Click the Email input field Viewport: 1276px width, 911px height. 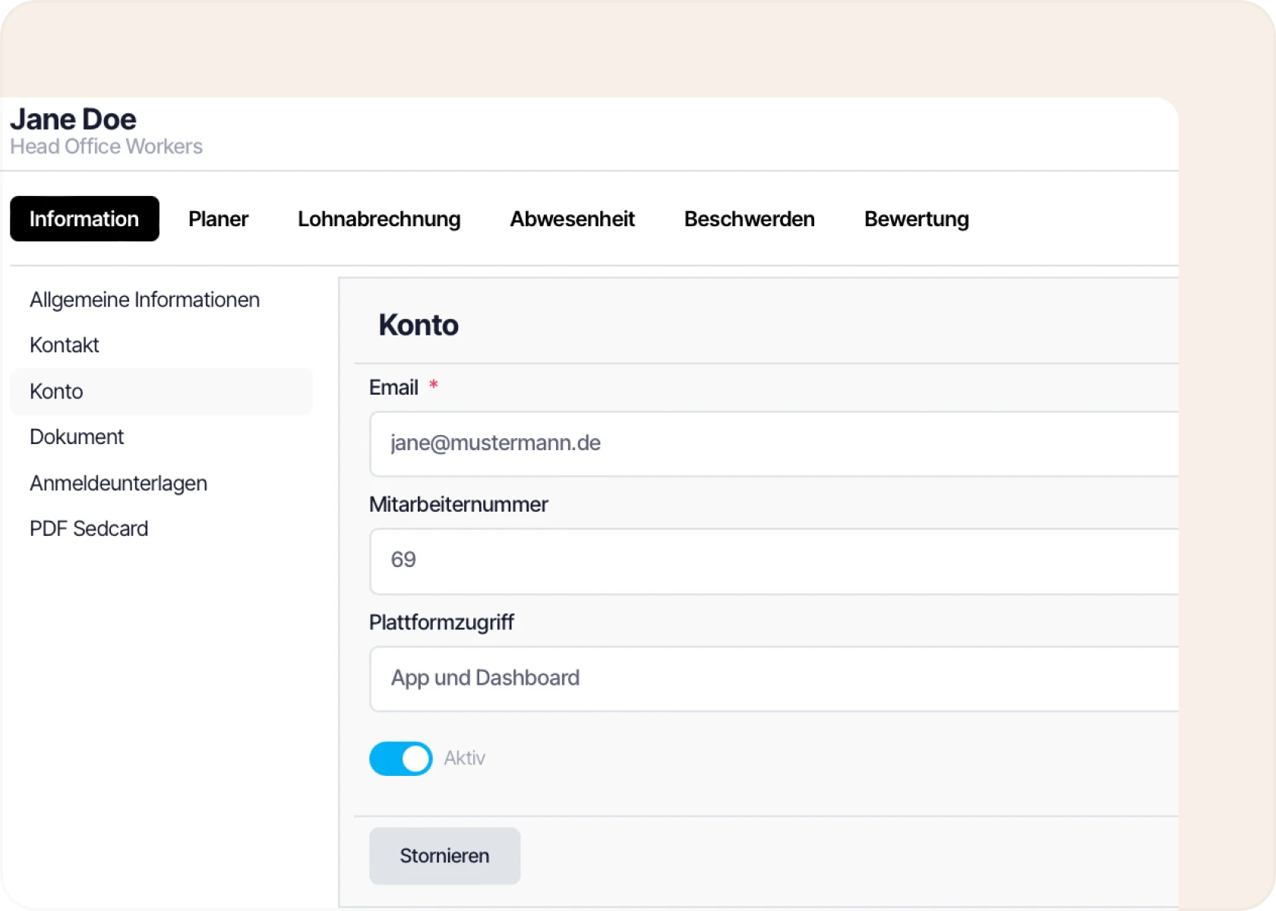click(x=774, y=444)
